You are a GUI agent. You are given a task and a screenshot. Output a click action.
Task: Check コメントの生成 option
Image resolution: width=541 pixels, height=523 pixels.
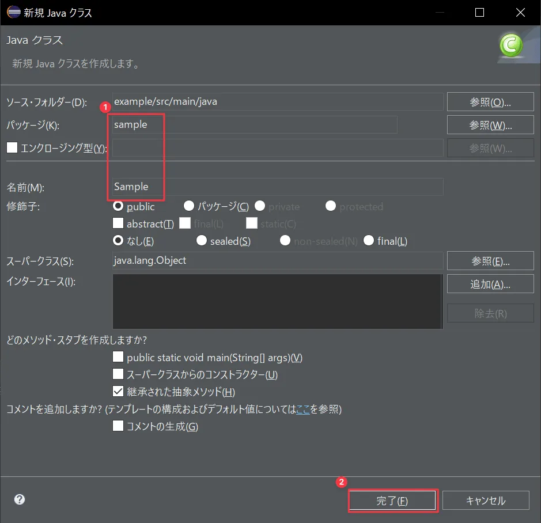click(x=118, y=426)
